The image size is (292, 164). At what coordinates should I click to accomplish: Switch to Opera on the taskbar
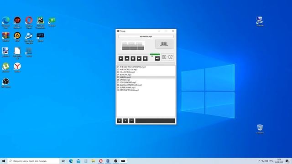(101, 161)
